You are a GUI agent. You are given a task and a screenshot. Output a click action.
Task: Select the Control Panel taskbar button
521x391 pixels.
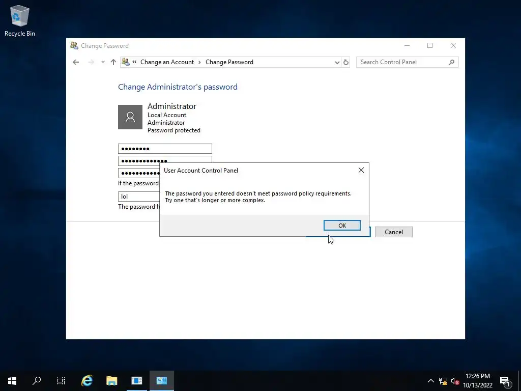tap(161, 381)
